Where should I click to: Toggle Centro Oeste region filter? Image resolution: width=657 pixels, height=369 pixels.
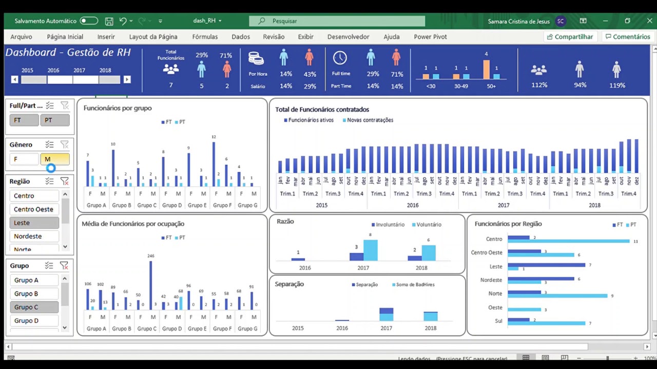[34, 209]
